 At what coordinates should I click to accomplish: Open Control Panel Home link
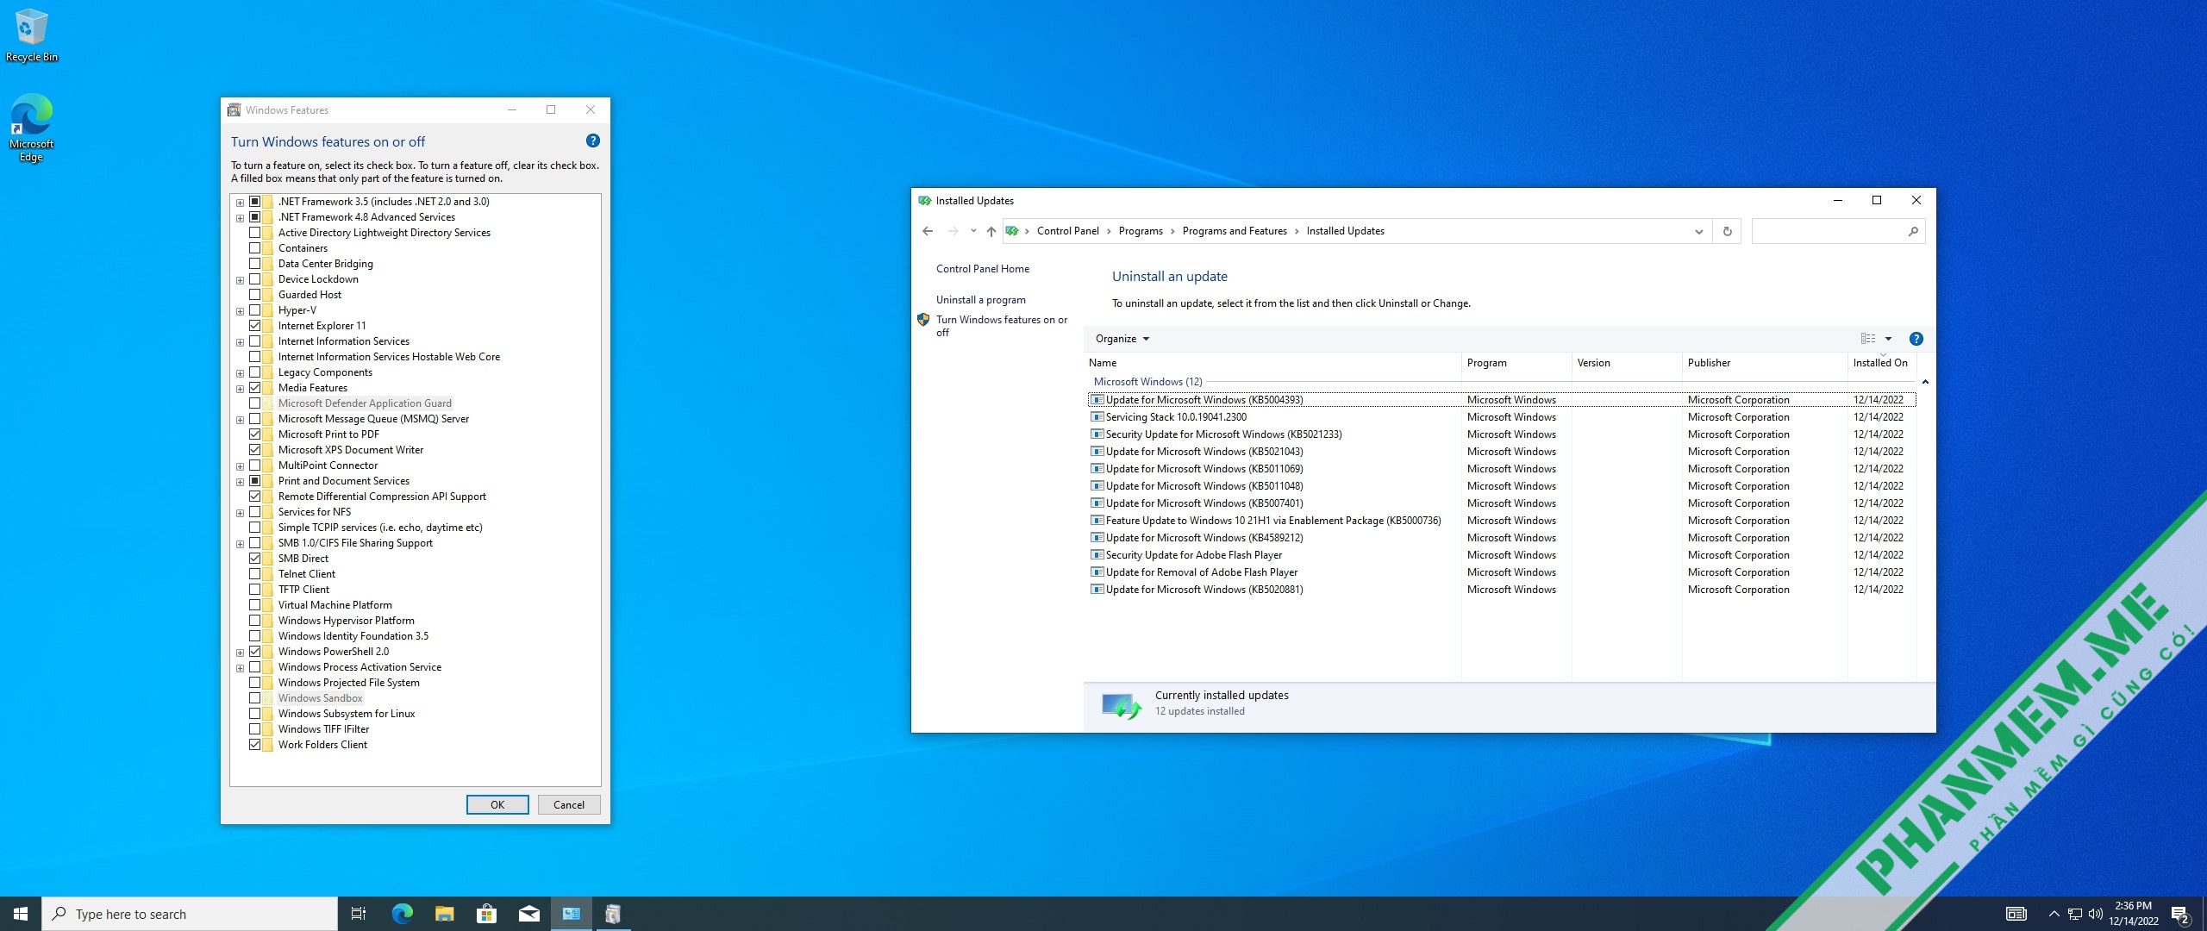pyautogui.click(x=983, y=269)
